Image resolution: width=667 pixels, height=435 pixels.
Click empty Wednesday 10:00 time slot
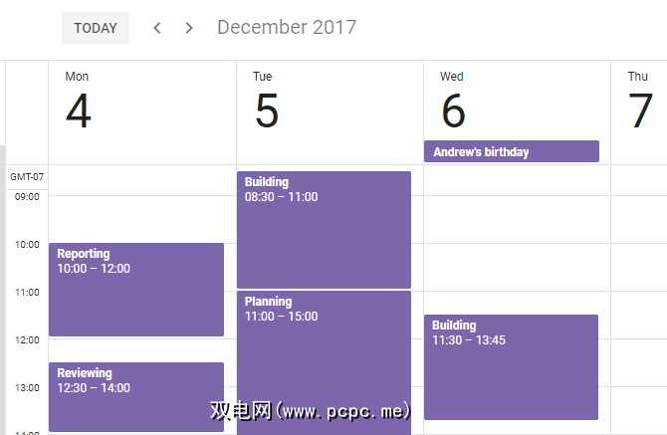pos(517,267)
